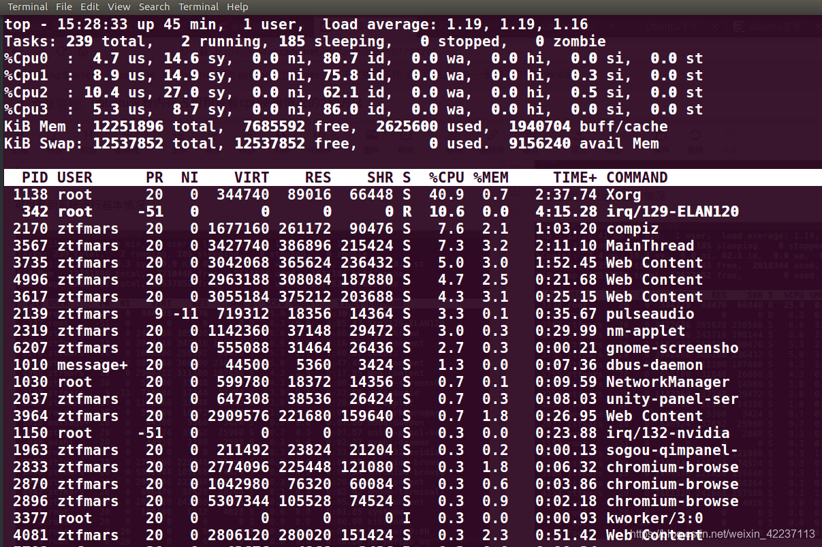Click the 5307344 VIRT value
The height and width of the screenshot is (547, 822).
(x=238, y=501)
